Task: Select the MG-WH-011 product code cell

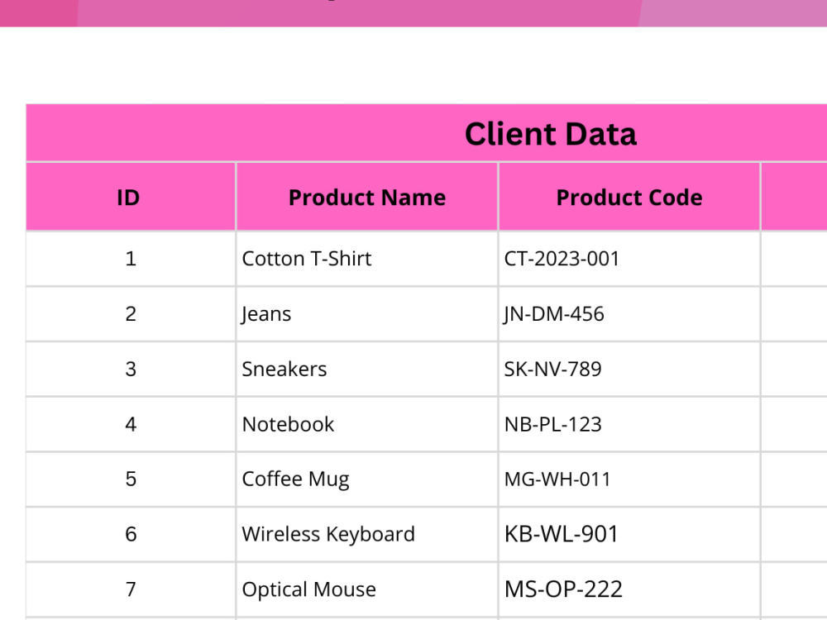Action: pyautogui.click(x=629, y=479)
